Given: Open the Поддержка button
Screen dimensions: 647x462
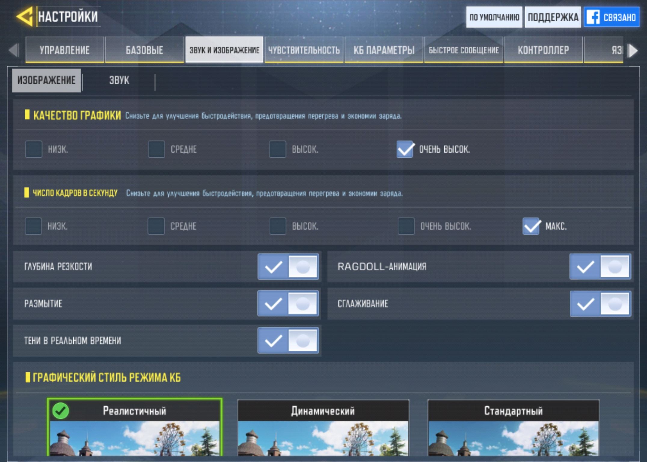Looking at the screenshot, I should (x=553, y=17).
